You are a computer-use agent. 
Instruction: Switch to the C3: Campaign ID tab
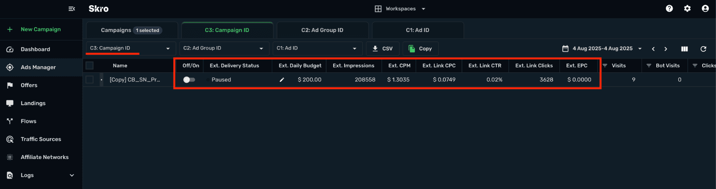pyautogui.click(x=227, y=30)
